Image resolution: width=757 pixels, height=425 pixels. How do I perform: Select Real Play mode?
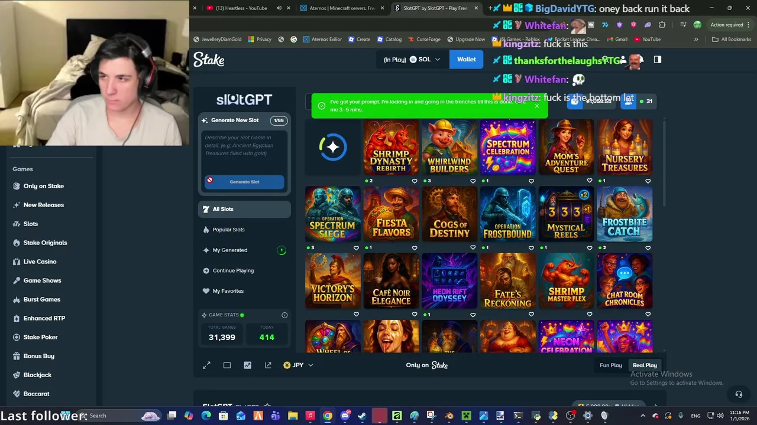click(645, 365)
